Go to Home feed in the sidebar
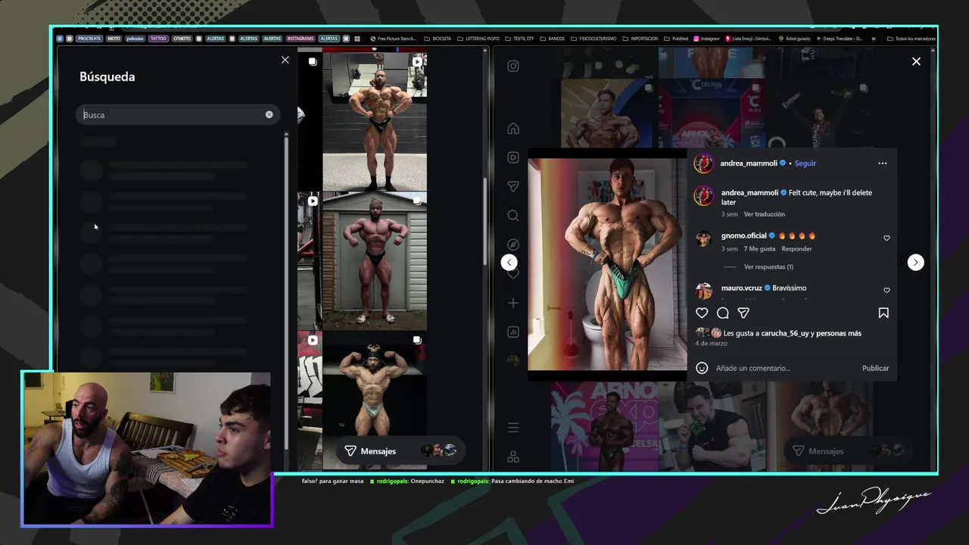This screenshot has width=969, height=545. click(513, 128)
